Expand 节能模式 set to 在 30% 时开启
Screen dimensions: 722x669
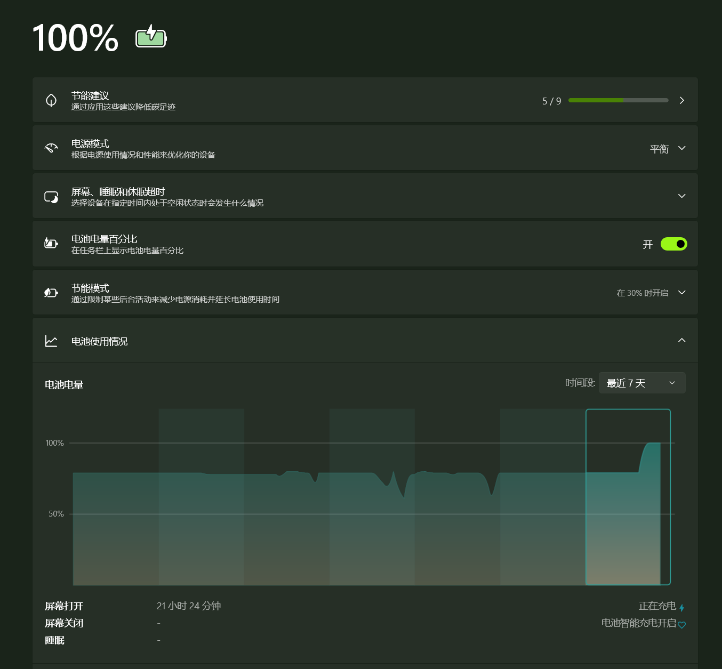[681, 293]
